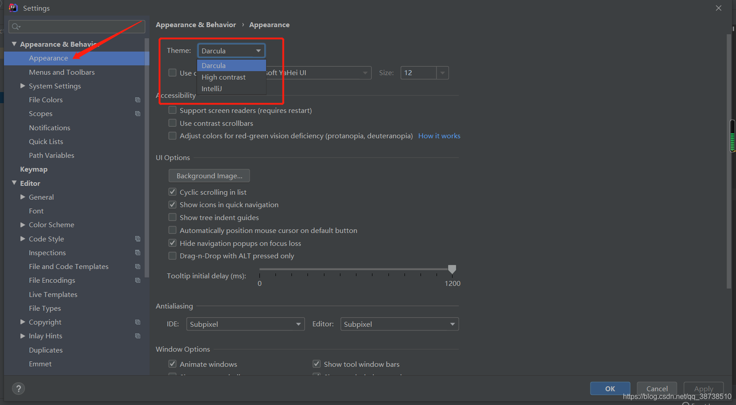Enable Use custom font checkbox
The image size is (736, 405).
[x=172, y=72]
